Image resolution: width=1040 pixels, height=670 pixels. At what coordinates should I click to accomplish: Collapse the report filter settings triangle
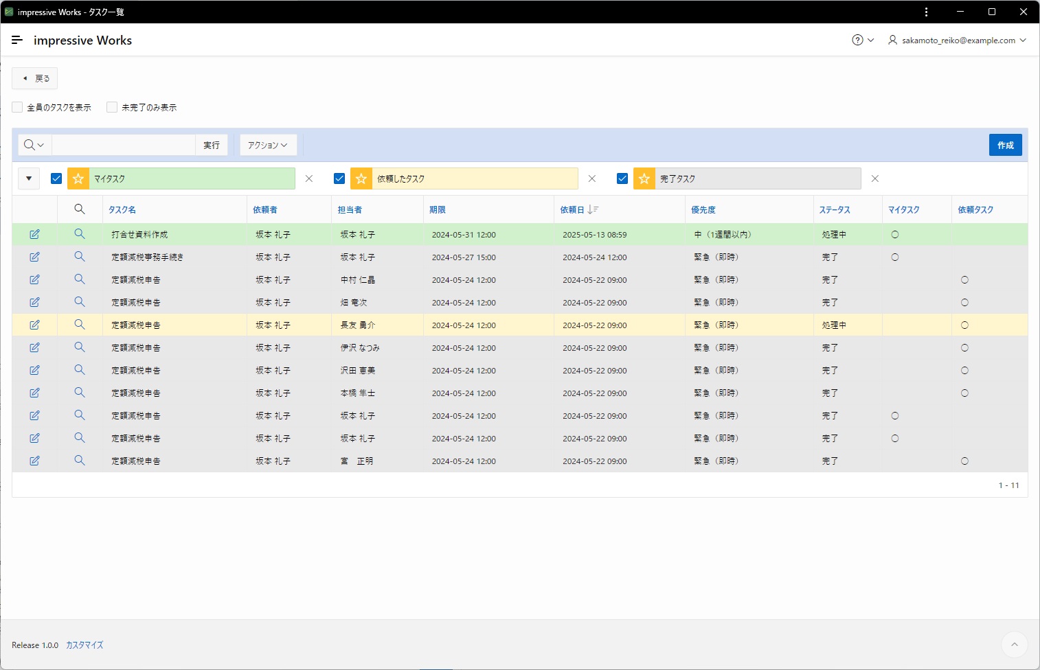29,178
